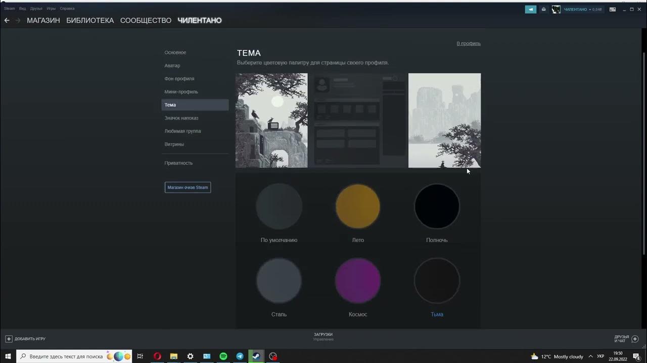Image resolution: width=647 pixels, height=363 pixels.
Task: Open the Игры menu
Action: click(51, 9)
